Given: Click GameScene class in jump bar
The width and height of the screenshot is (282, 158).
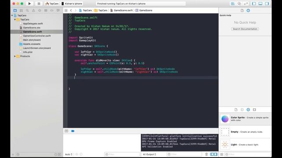Looking at the screenshot, I should [144, 11].
